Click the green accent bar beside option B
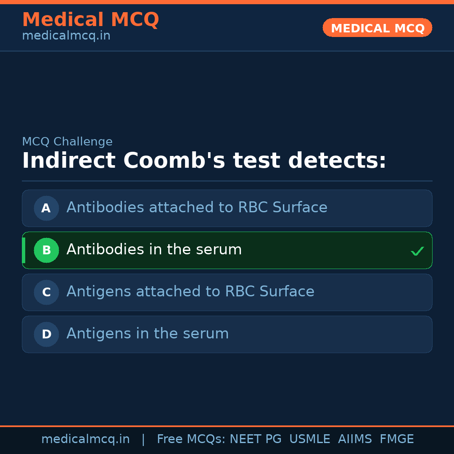Screen dimensions: 454x454 (x=24, y=250)
